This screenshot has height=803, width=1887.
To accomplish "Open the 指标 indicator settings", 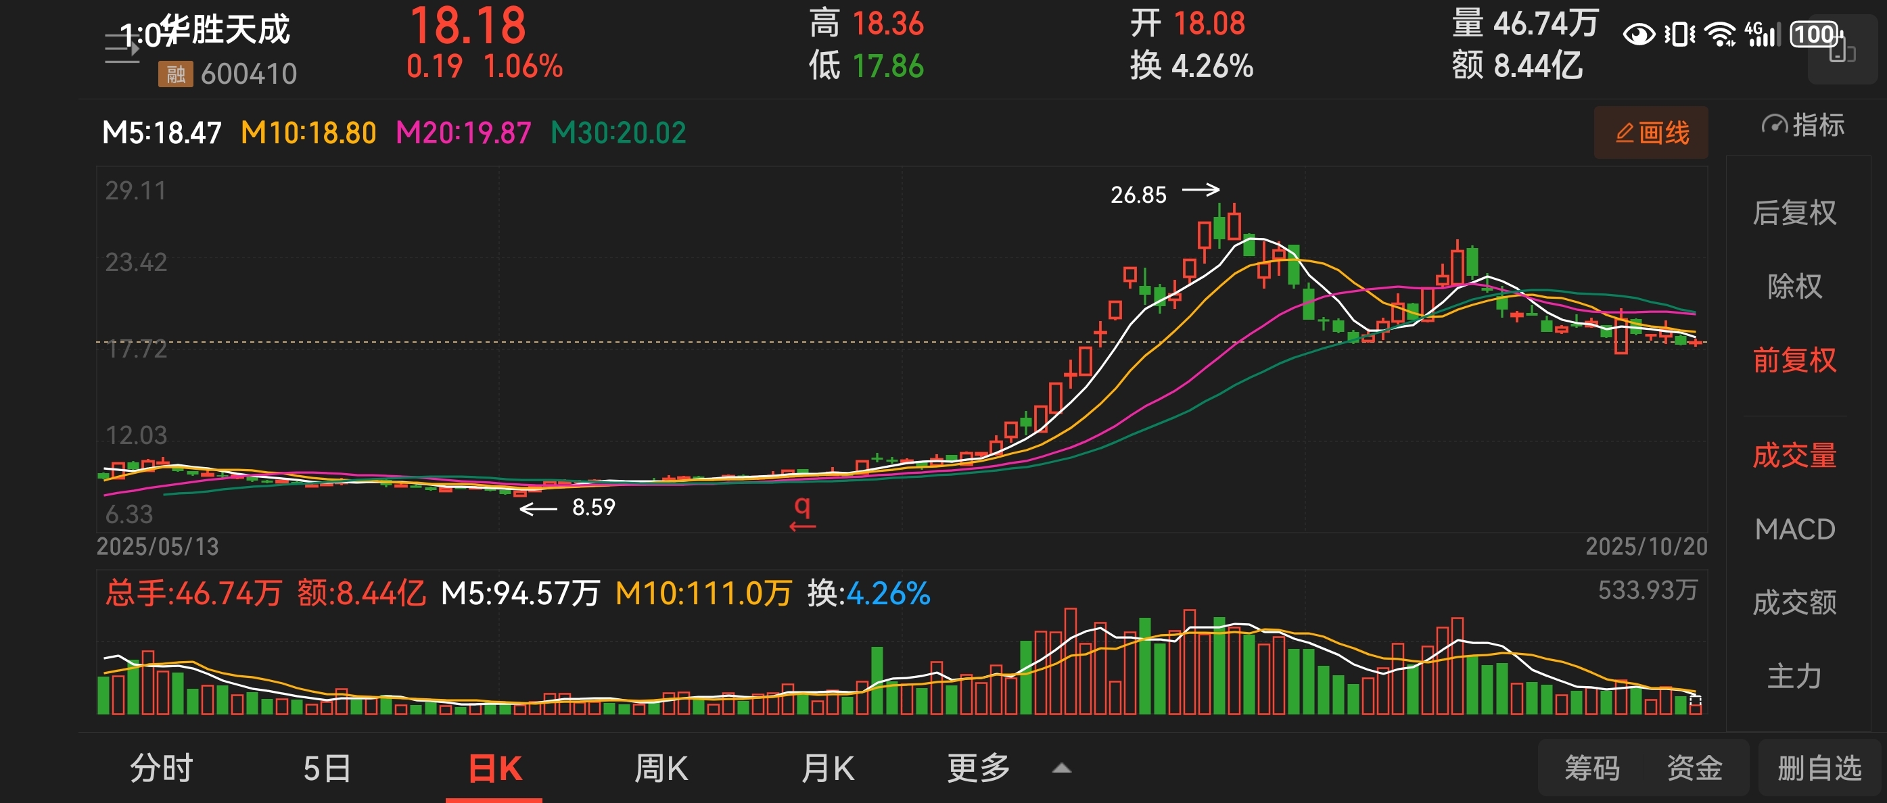I will pyautogui.click(x=1802, y=126).
